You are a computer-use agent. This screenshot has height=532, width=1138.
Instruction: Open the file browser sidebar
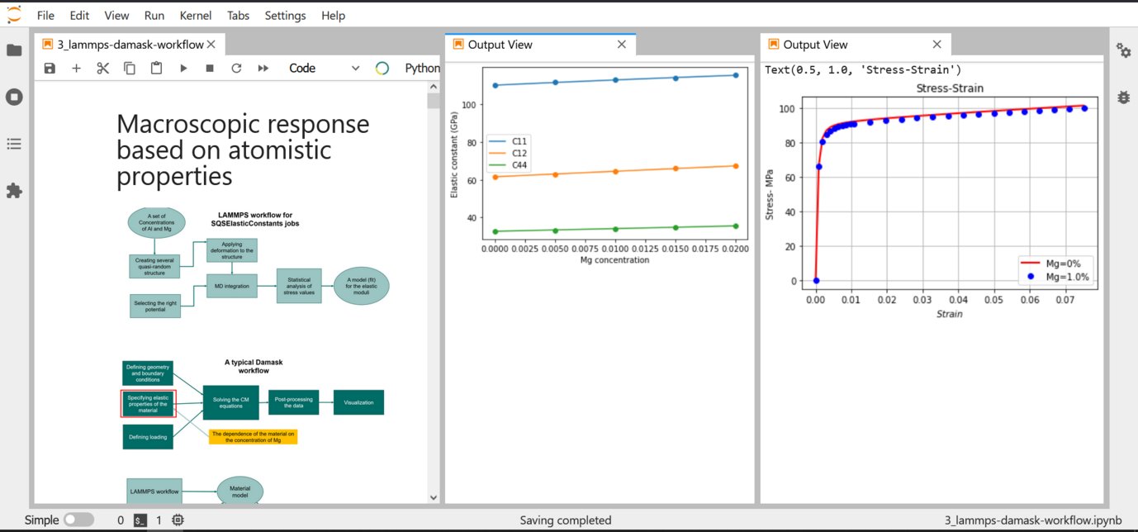[14, 50]
